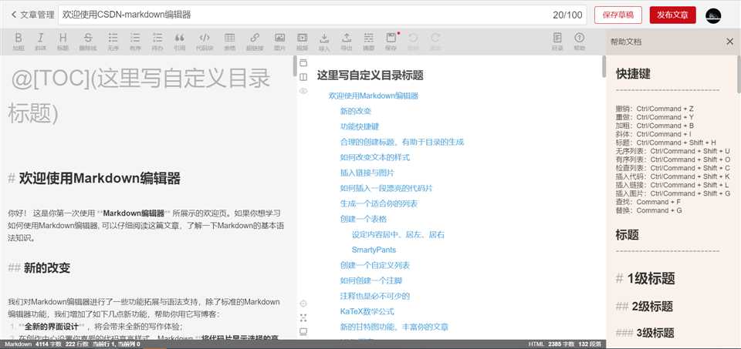
Task: Click the export file icon
Action: [347, 42]
